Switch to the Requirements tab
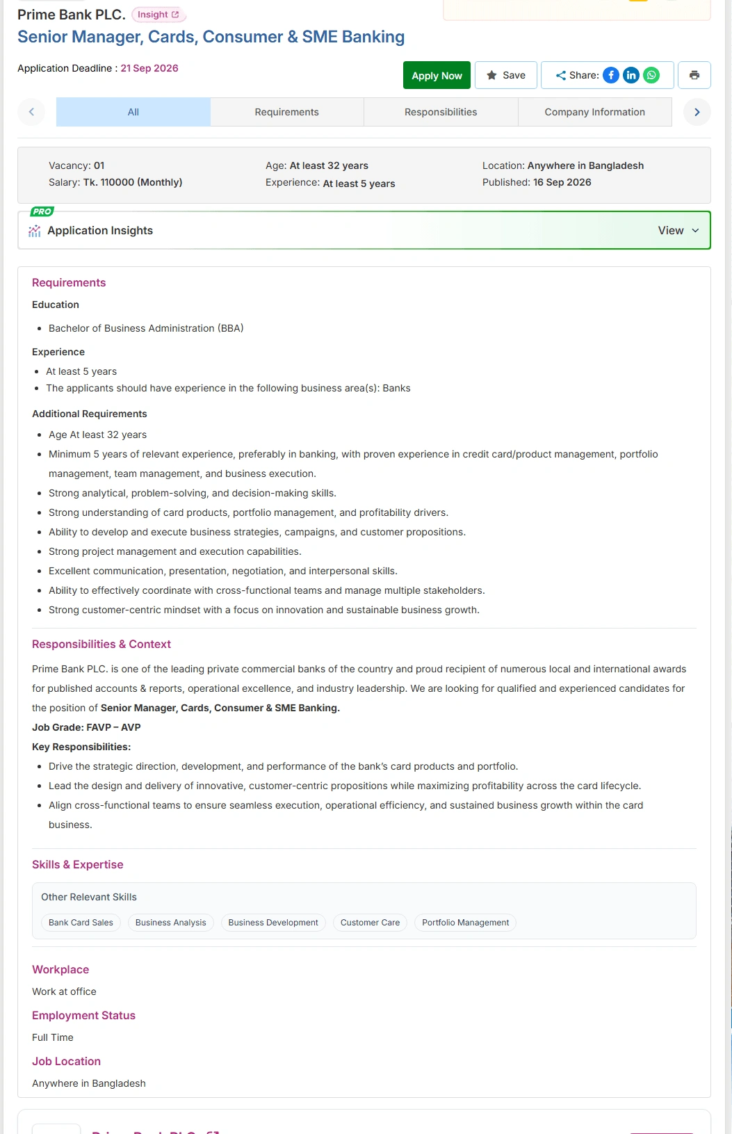Image resolution: width=732 pixels, height=1134 pixels. click(x=287, y=112)
